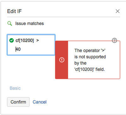The height and width of the screenshot is (115, 126).
Task: Click the green valid-query checkmark icon
Action: coord(11,41)
